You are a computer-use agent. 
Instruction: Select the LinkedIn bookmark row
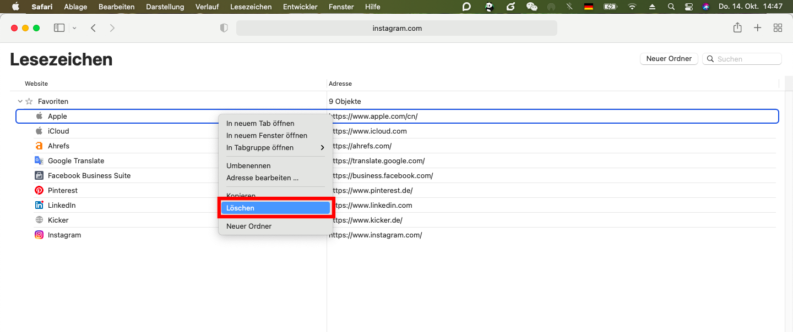pyautogui.click(x=397, y=205)
